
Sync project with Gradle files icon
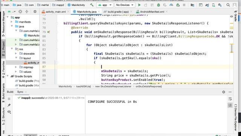207,5
